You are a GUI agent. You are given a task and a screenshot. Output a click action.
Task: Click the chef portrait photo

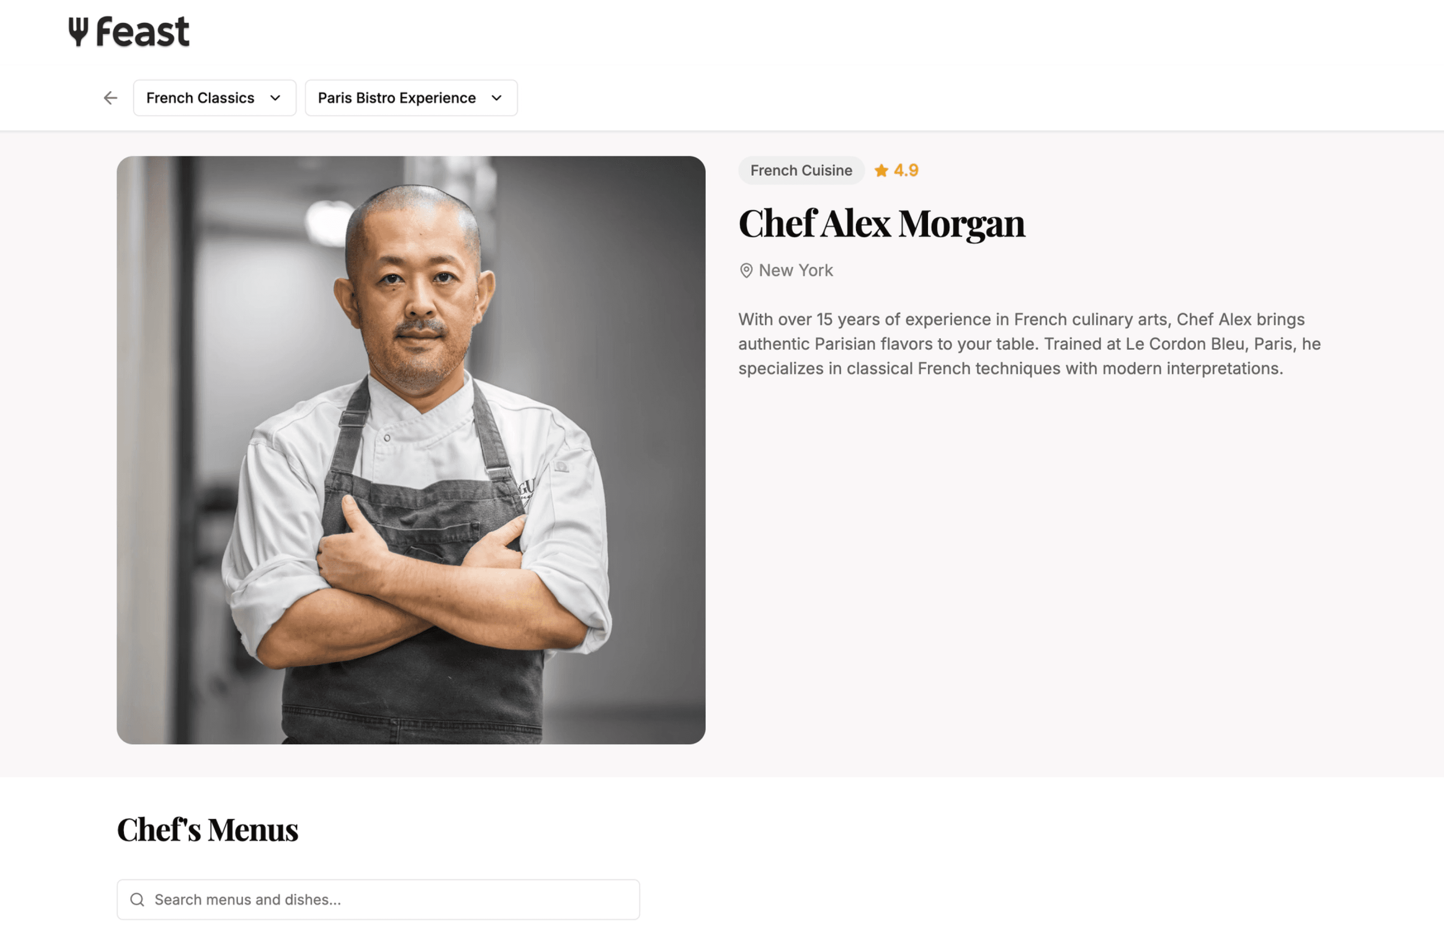pos(411,450)
